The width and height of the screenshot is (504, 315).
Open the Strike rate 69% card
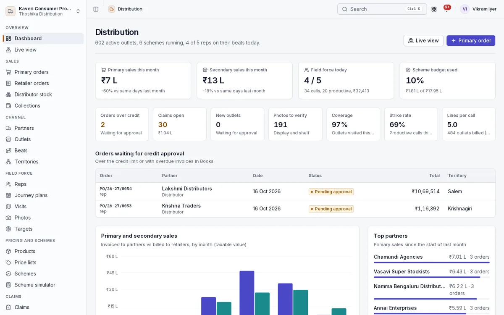tap(411, 124)
